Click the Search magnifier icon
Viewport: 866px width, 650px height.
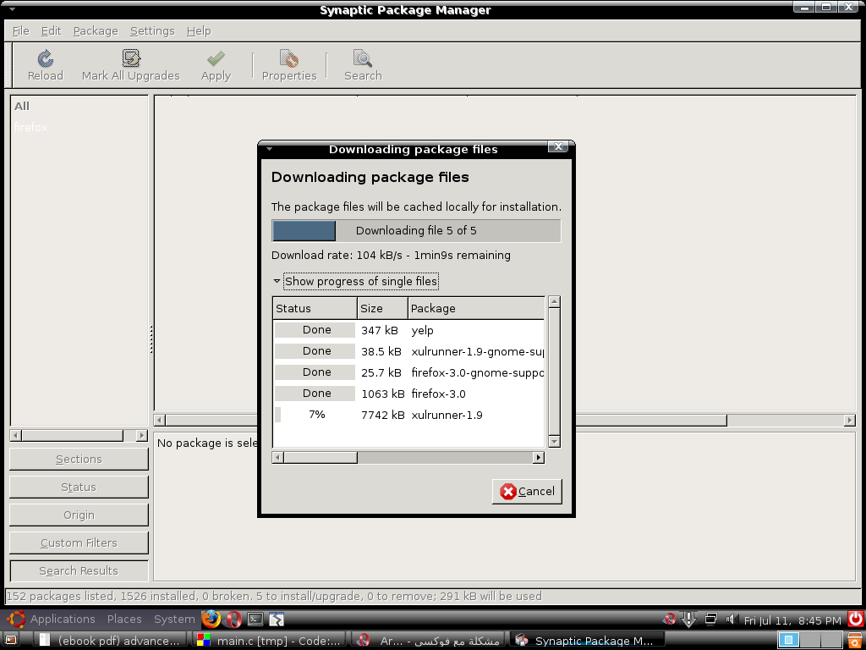click(362, 58)
